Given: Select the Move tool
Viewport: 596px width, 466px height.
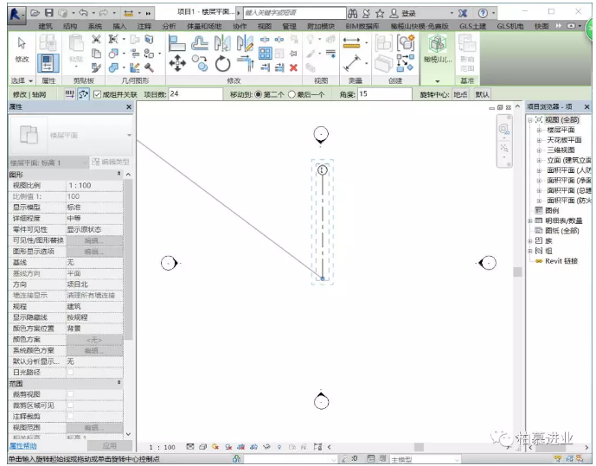Looking at the screenshot, I should click(177, 63).
